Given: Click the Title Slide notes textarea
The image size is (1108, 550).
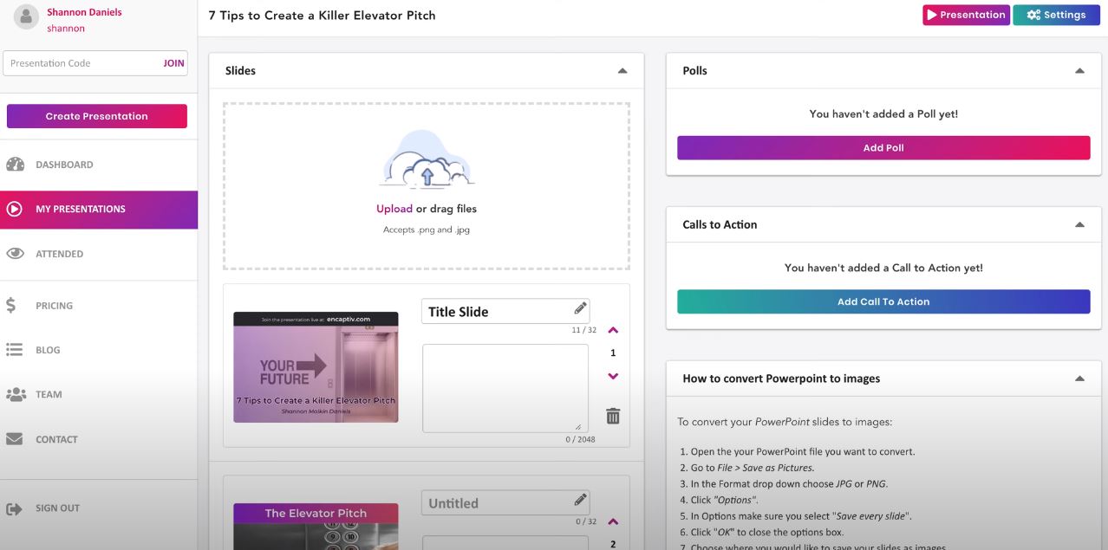Looking at the screenshot, I should click(505, 388).
